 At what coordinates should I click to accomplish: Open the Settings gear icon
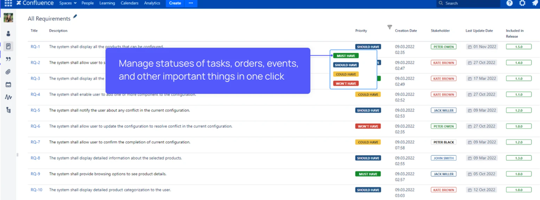click(522, 3)
